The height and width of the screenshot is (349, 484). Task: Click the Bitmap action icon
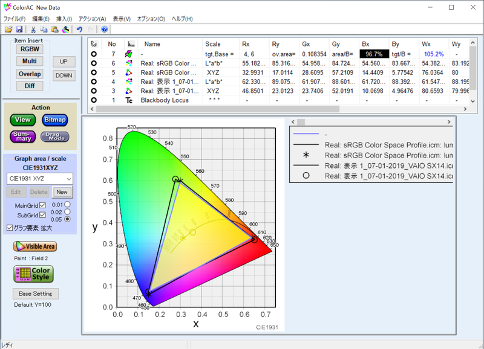coord(54,120)
